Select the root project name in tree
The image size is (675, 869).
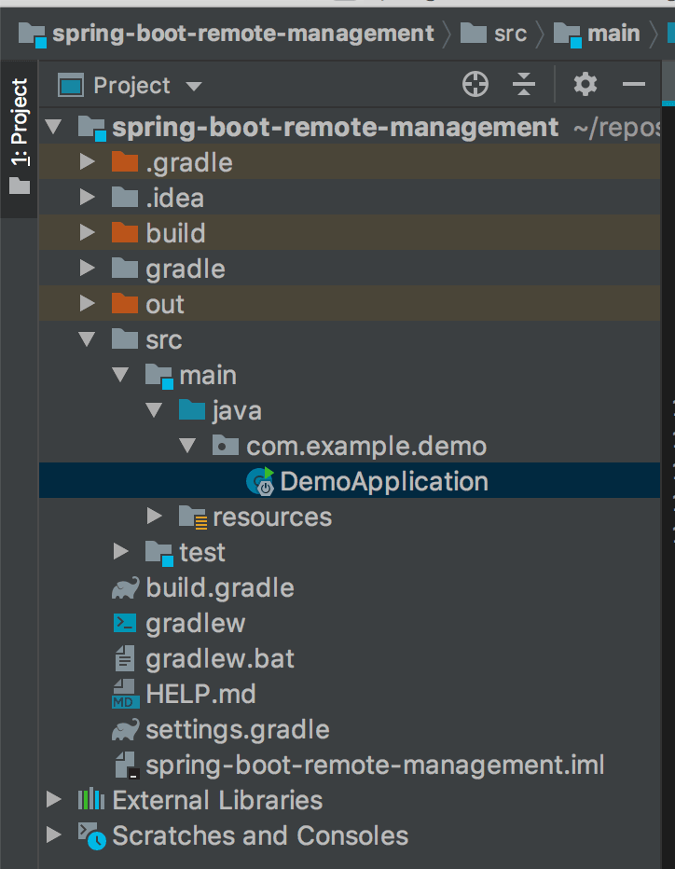335,128
